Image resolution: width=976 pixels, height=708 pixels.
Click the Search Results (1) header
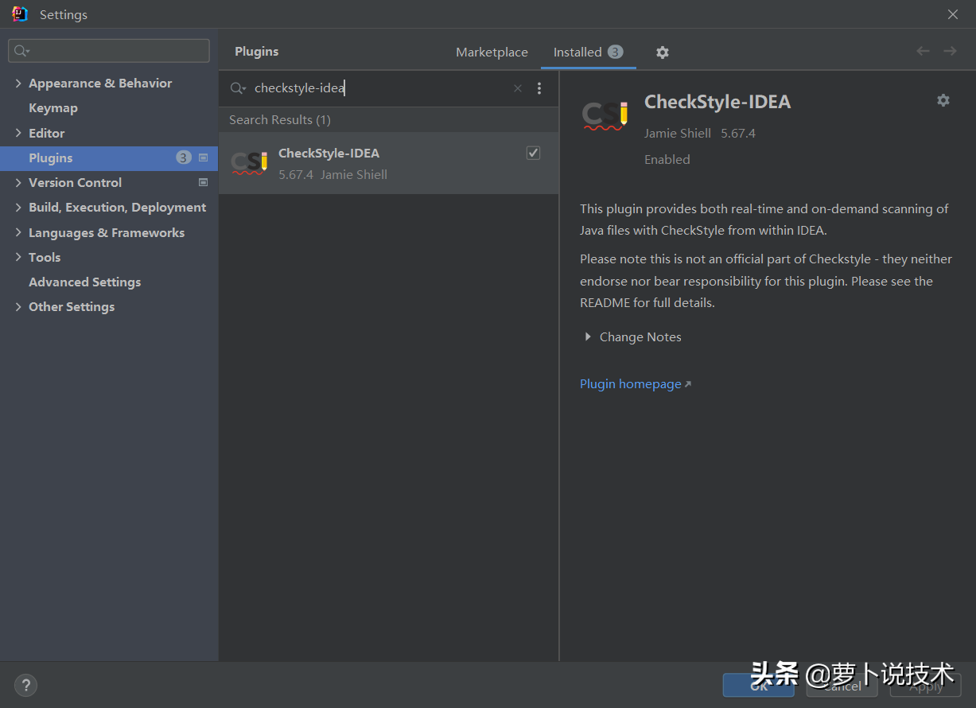(x=280, y=120)
